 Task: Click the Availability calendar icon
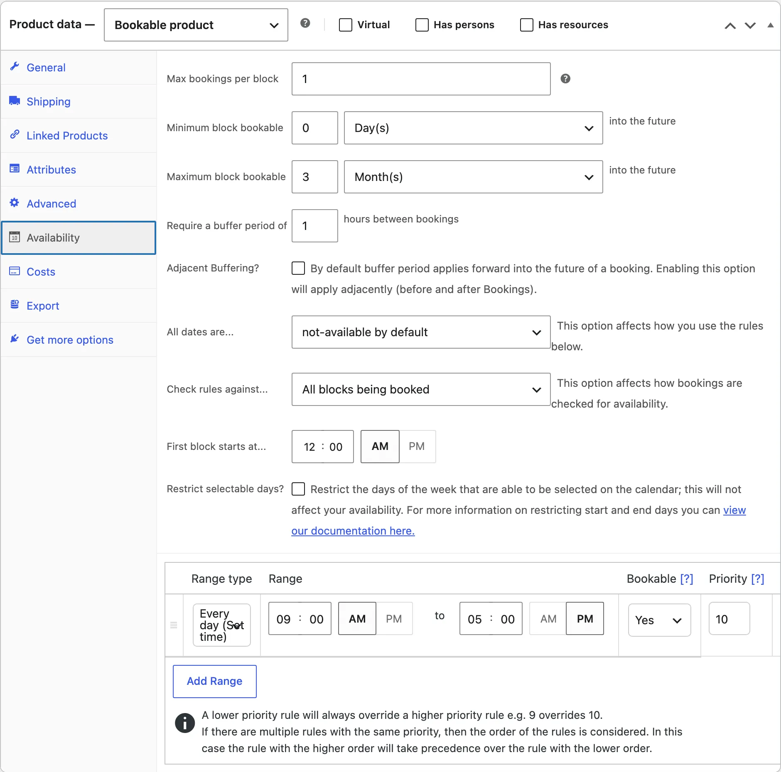click(15, 237)
